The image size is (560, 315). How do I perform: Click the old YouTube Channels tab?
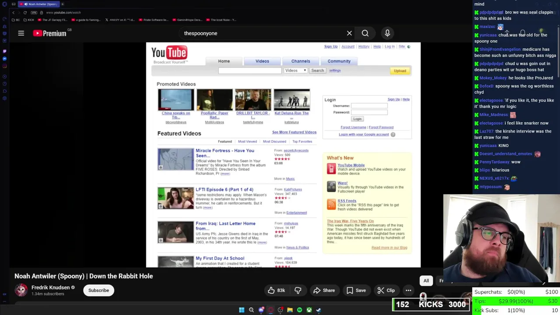click(301, 61)
